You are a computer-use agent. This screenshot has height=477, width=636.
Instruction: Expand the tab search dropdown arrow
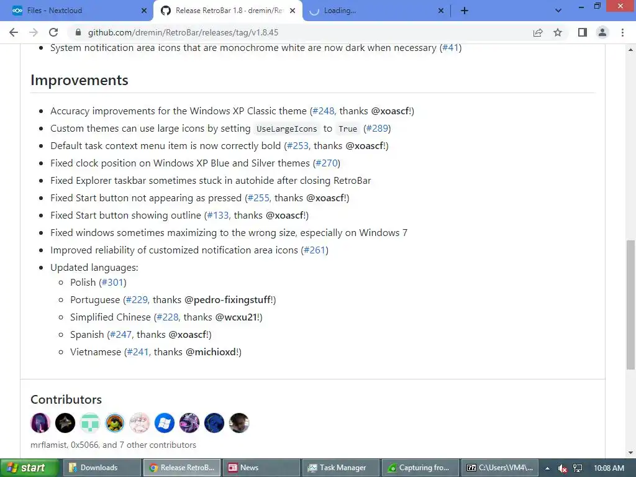click(x=558, y=11)
